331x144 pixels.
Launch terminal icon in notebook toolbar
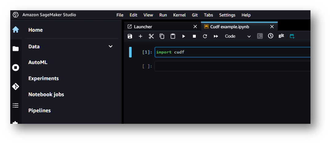pos(260,36)
